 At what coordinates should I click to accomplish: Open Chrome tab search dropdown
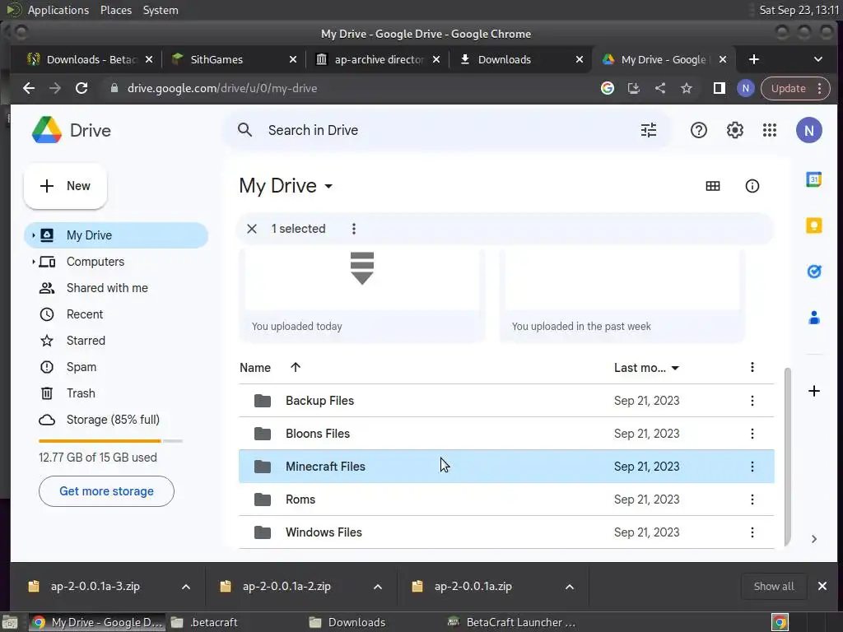817,59
